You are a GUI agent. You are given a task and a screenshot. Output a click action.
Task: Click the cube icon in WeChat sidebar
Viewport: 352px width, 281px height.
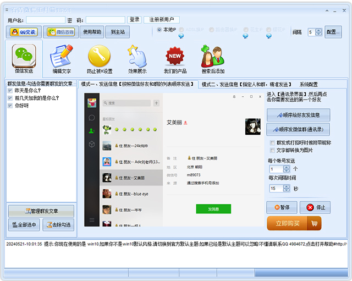click(92, 144)
